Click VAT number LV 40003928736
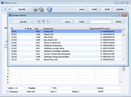131x97 pixels. (x=107, y=34)
